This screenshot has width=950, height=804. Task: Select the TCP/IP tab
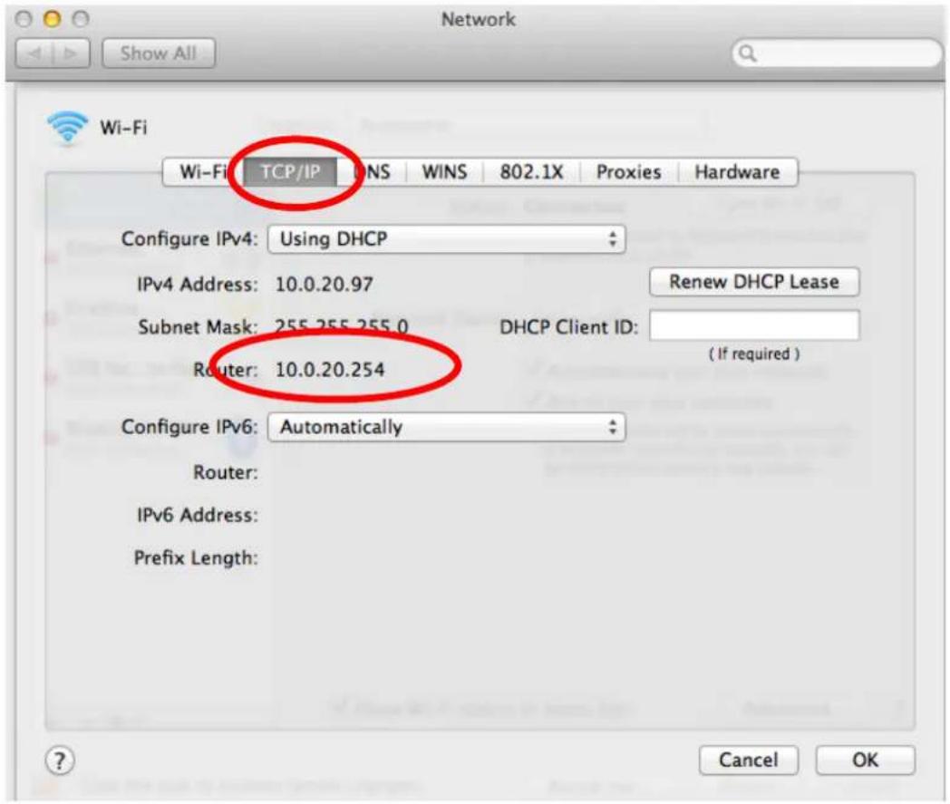click(x=290, y=172)
